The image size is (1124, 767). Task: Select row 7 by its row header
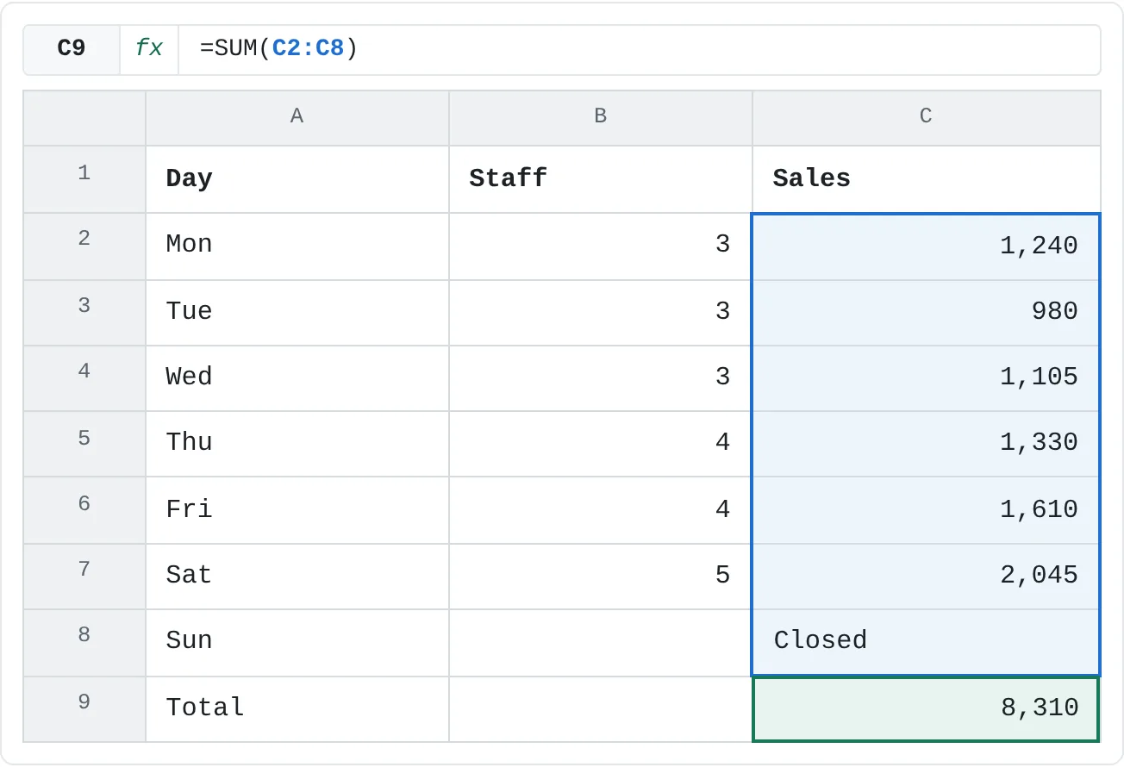tap(84, 577)
